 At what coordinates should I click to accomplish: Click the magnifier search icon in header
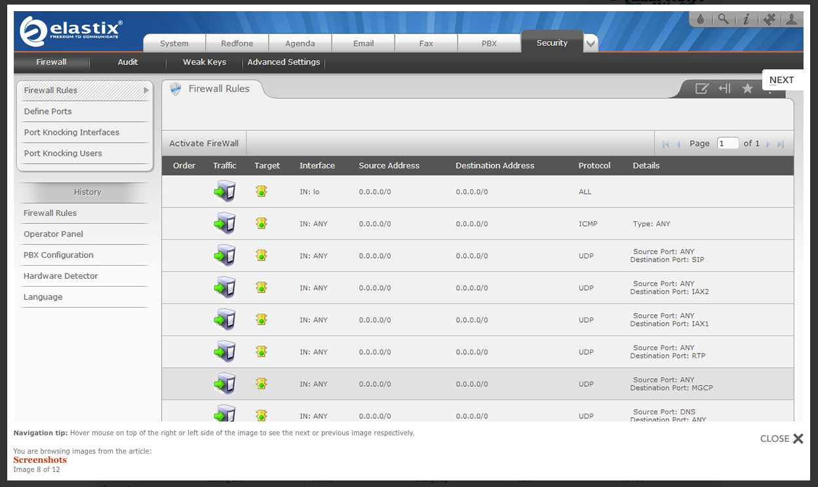(723, 19)
